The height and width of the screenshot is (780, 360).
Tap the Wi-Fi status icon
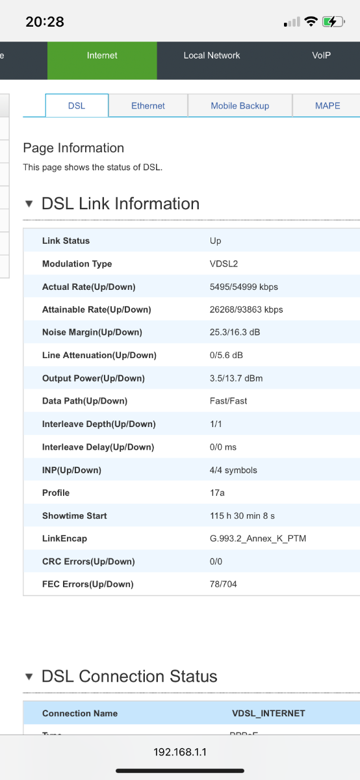coord(311,21)
